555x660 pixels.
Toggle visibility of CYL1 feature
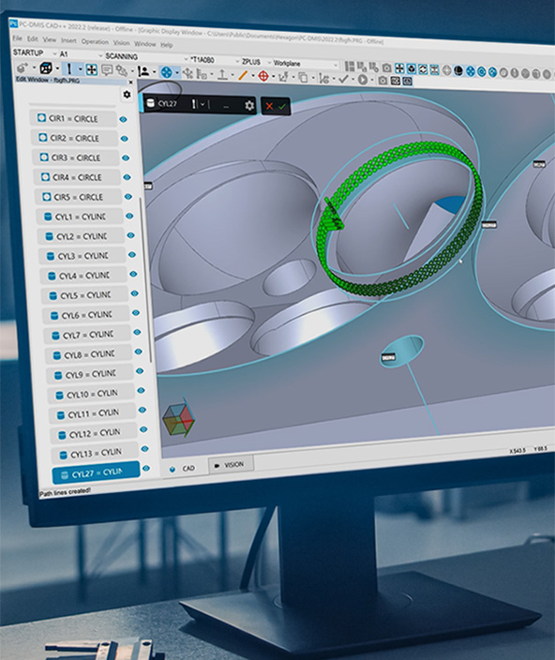tap(129, 216)
